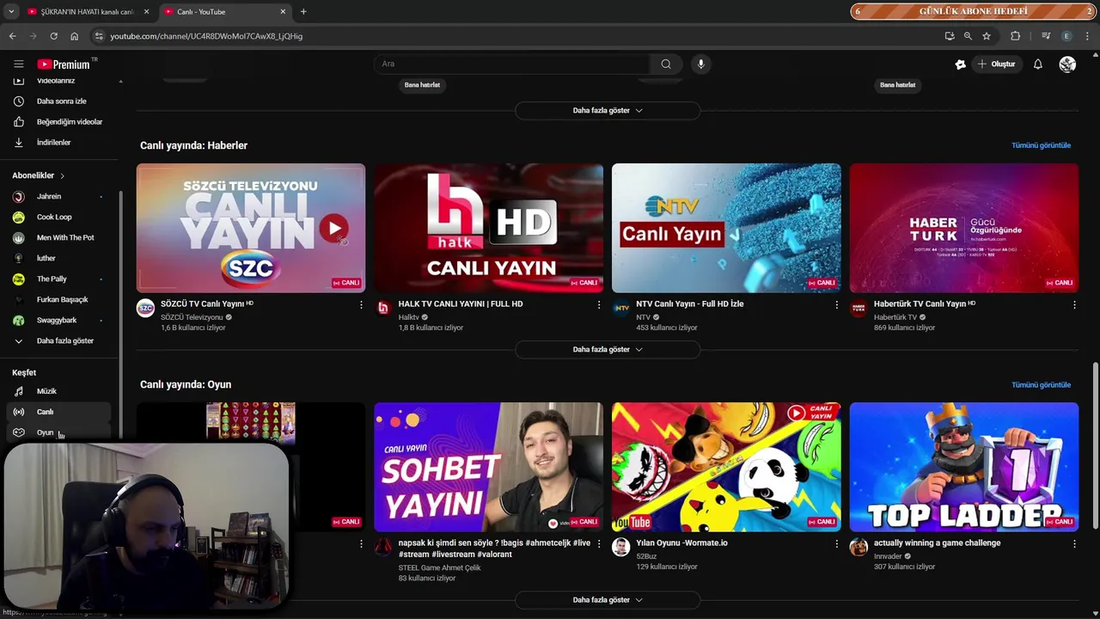The width and height of the screenshot is (1100, 619).
Task: Open Oyun in Keşfet section
Action: pyautogui.click(x=60, y=432)
